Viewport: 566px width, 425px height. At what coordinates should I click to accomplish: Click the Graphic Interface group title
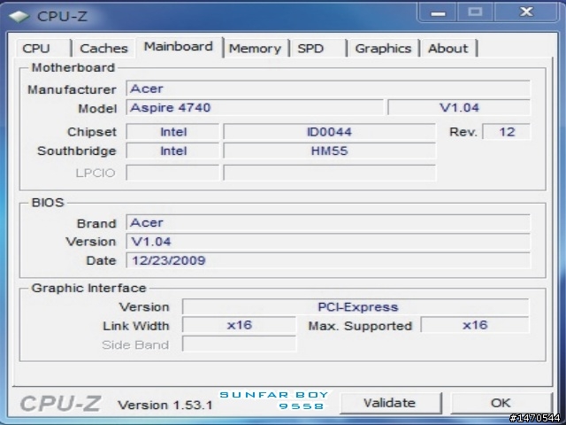[88, 288]
